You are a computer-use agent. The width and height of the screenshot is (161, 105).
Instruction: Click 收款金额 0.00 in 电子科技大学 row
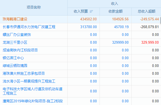pyautogui.click(x=125, y=91)
